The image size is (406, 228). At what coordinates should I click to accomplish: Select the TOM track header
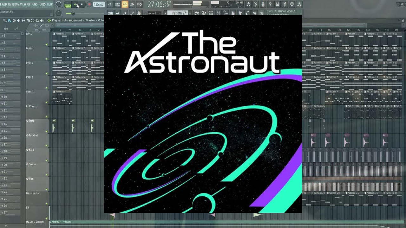point(37,126)
